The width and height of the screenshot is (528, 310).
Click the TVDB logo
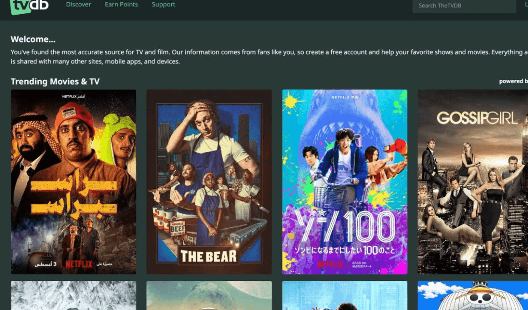pyautogui.click(x=29, y=6)
